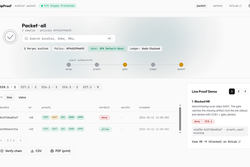Click the created column header
Image resolution: width=250 pixels, height=167 pixels.
[144, 108]
